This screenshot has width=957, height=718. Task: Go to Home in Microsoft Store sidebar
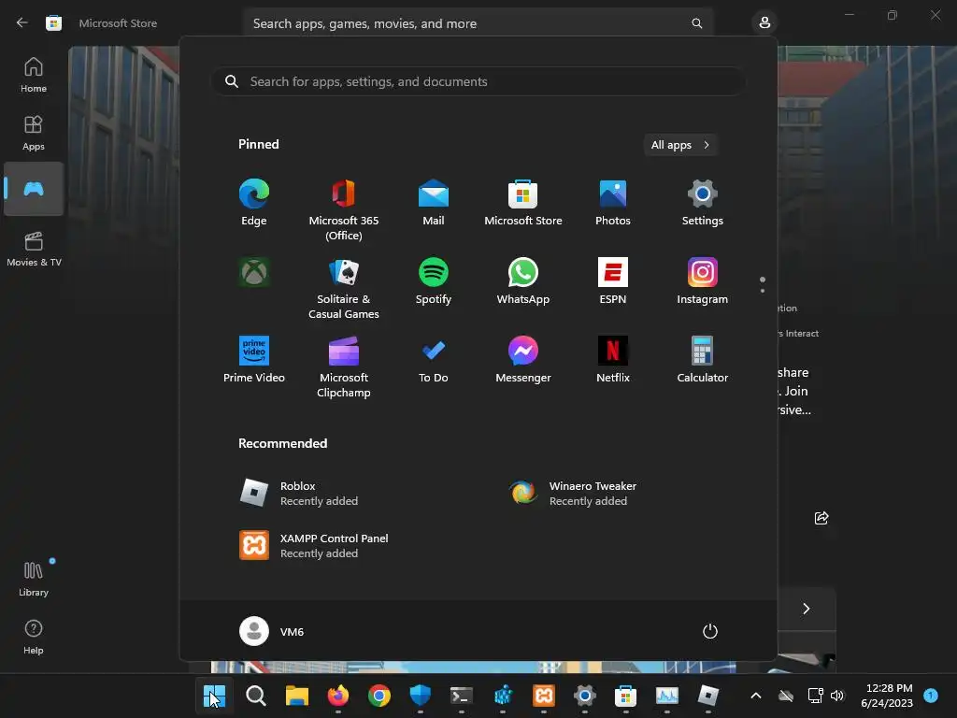tap(34, 75)
